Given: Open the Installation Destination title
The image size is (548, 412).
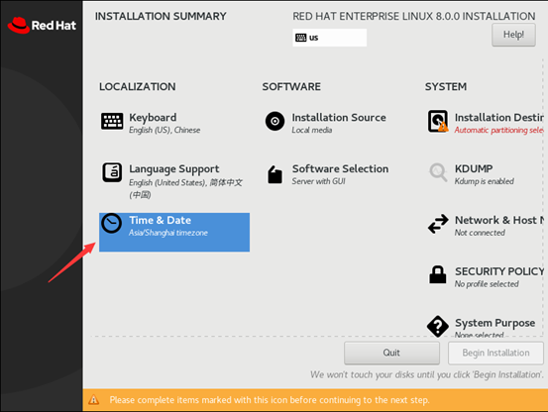Looking at the screenshot, I should (498, 118).
